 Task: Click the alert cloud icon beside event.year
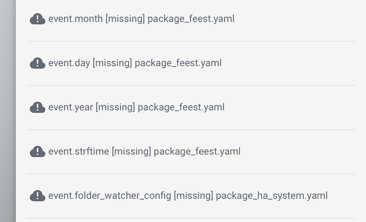(37, 108)
